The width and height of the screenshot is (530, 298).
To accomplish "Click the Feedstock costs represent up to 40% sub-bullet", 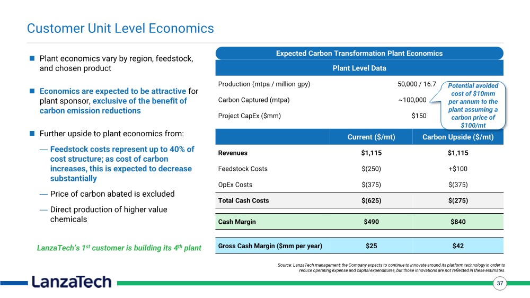I will click(x=122, y=164).
